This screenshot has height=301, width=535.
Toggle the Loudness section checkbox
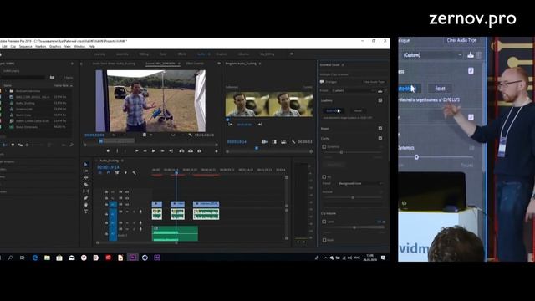point(380,100)
